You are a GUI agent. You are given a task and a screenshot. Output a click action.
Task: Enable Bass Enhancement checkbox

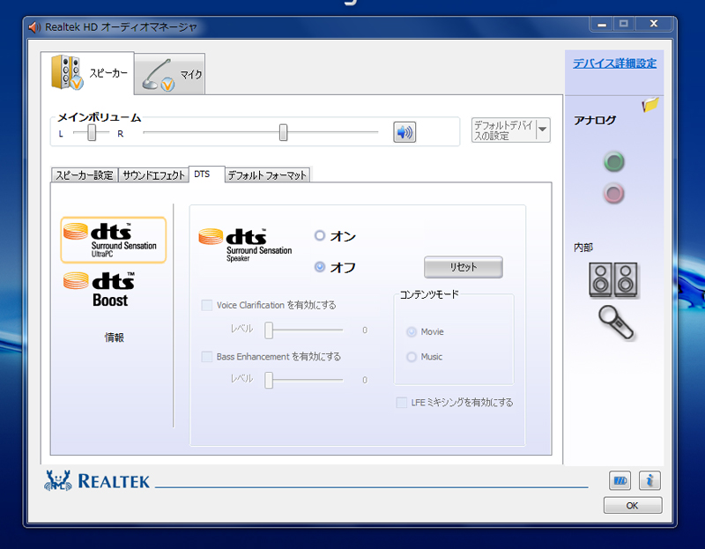(x=207, y=357)
